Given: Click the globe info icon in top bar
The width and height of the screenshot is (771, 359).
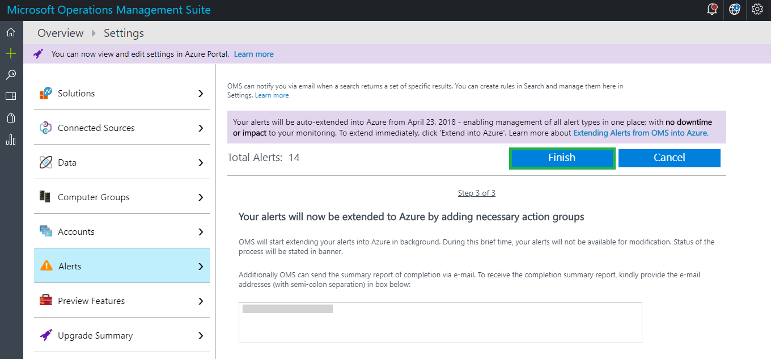Looking at the screenshot, I should pos(735,9).
